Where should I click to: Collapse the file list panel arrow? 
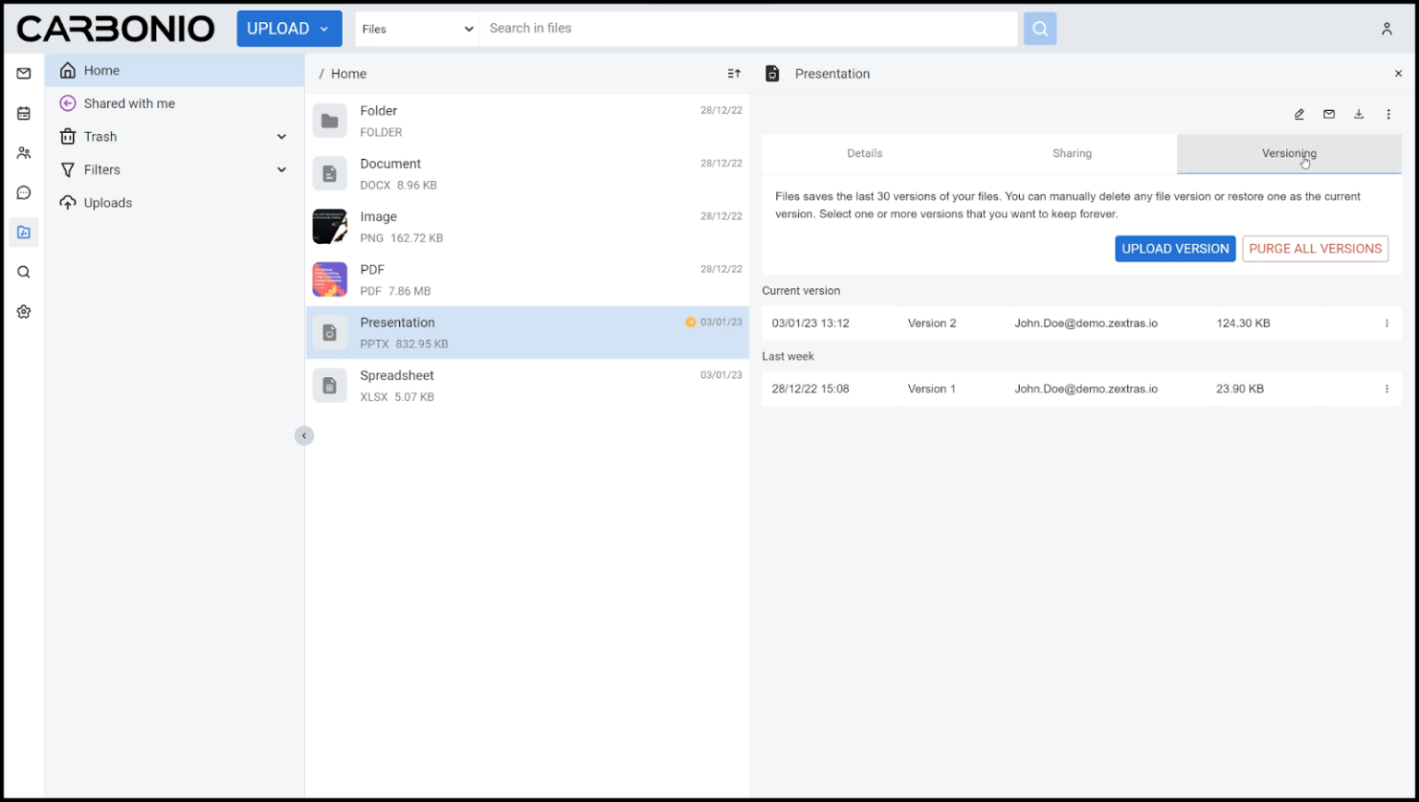tap(304, 435)
